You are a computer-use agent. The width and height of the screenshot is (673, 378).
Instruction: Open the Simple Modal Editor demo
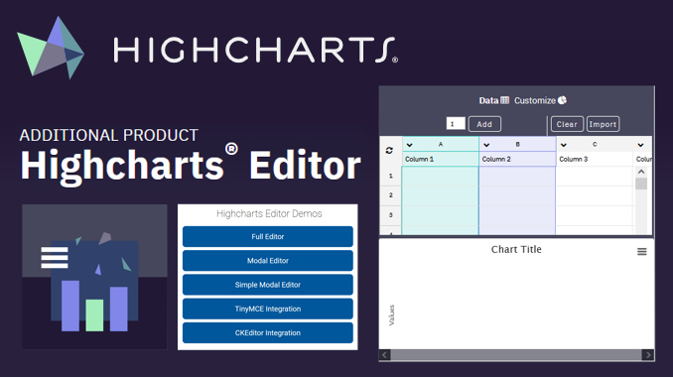click(x=268, y=285)
